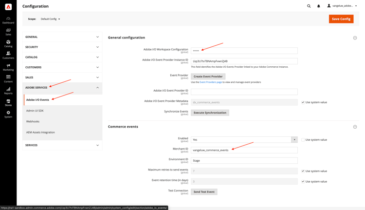Collapse the Commerce events section
This screenshot has height=210, width=365.
pos(355,127)
